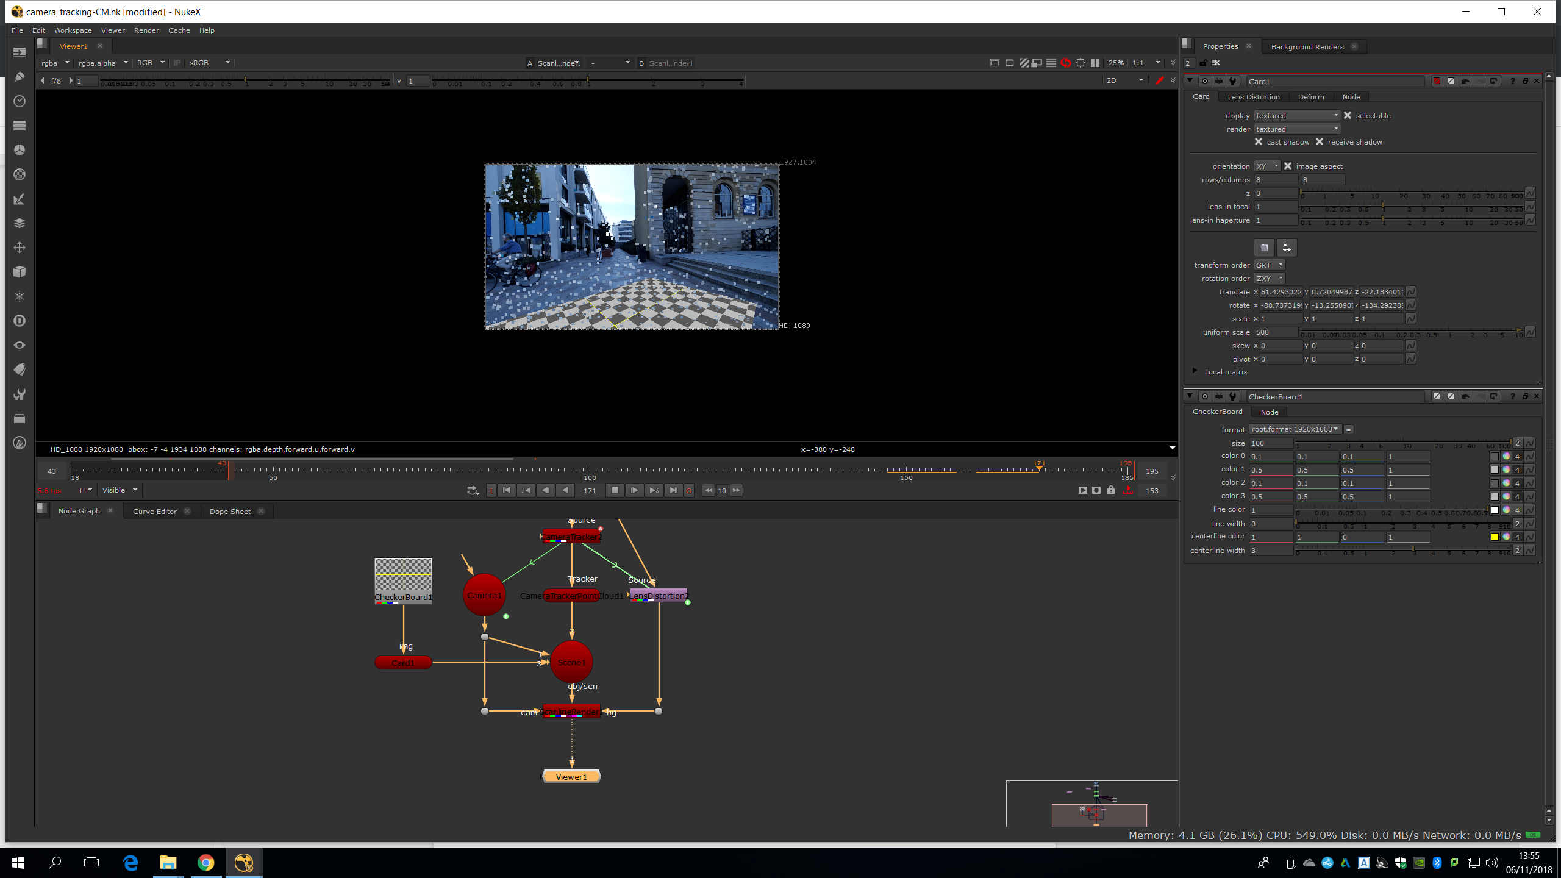
Task: Select the Lens Distortion tab
Action: coord(1253,97)
